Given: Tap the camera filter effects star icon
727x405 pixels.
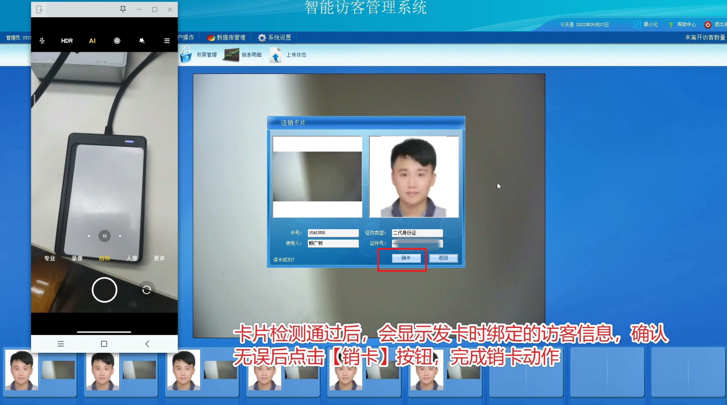Looking at the screenshot, I should click(142, 41).
